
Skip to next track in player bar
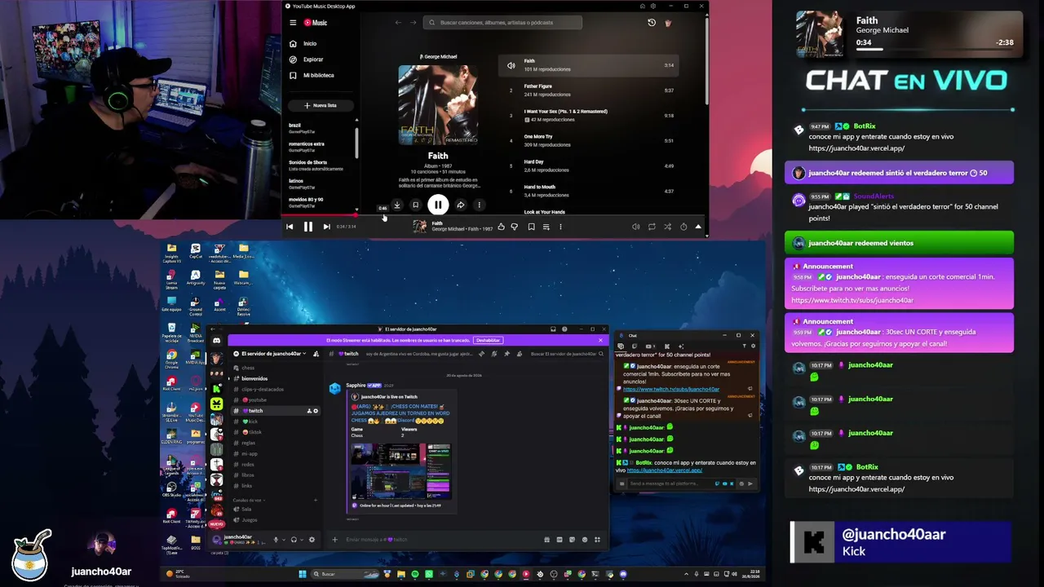click(326, 227)
